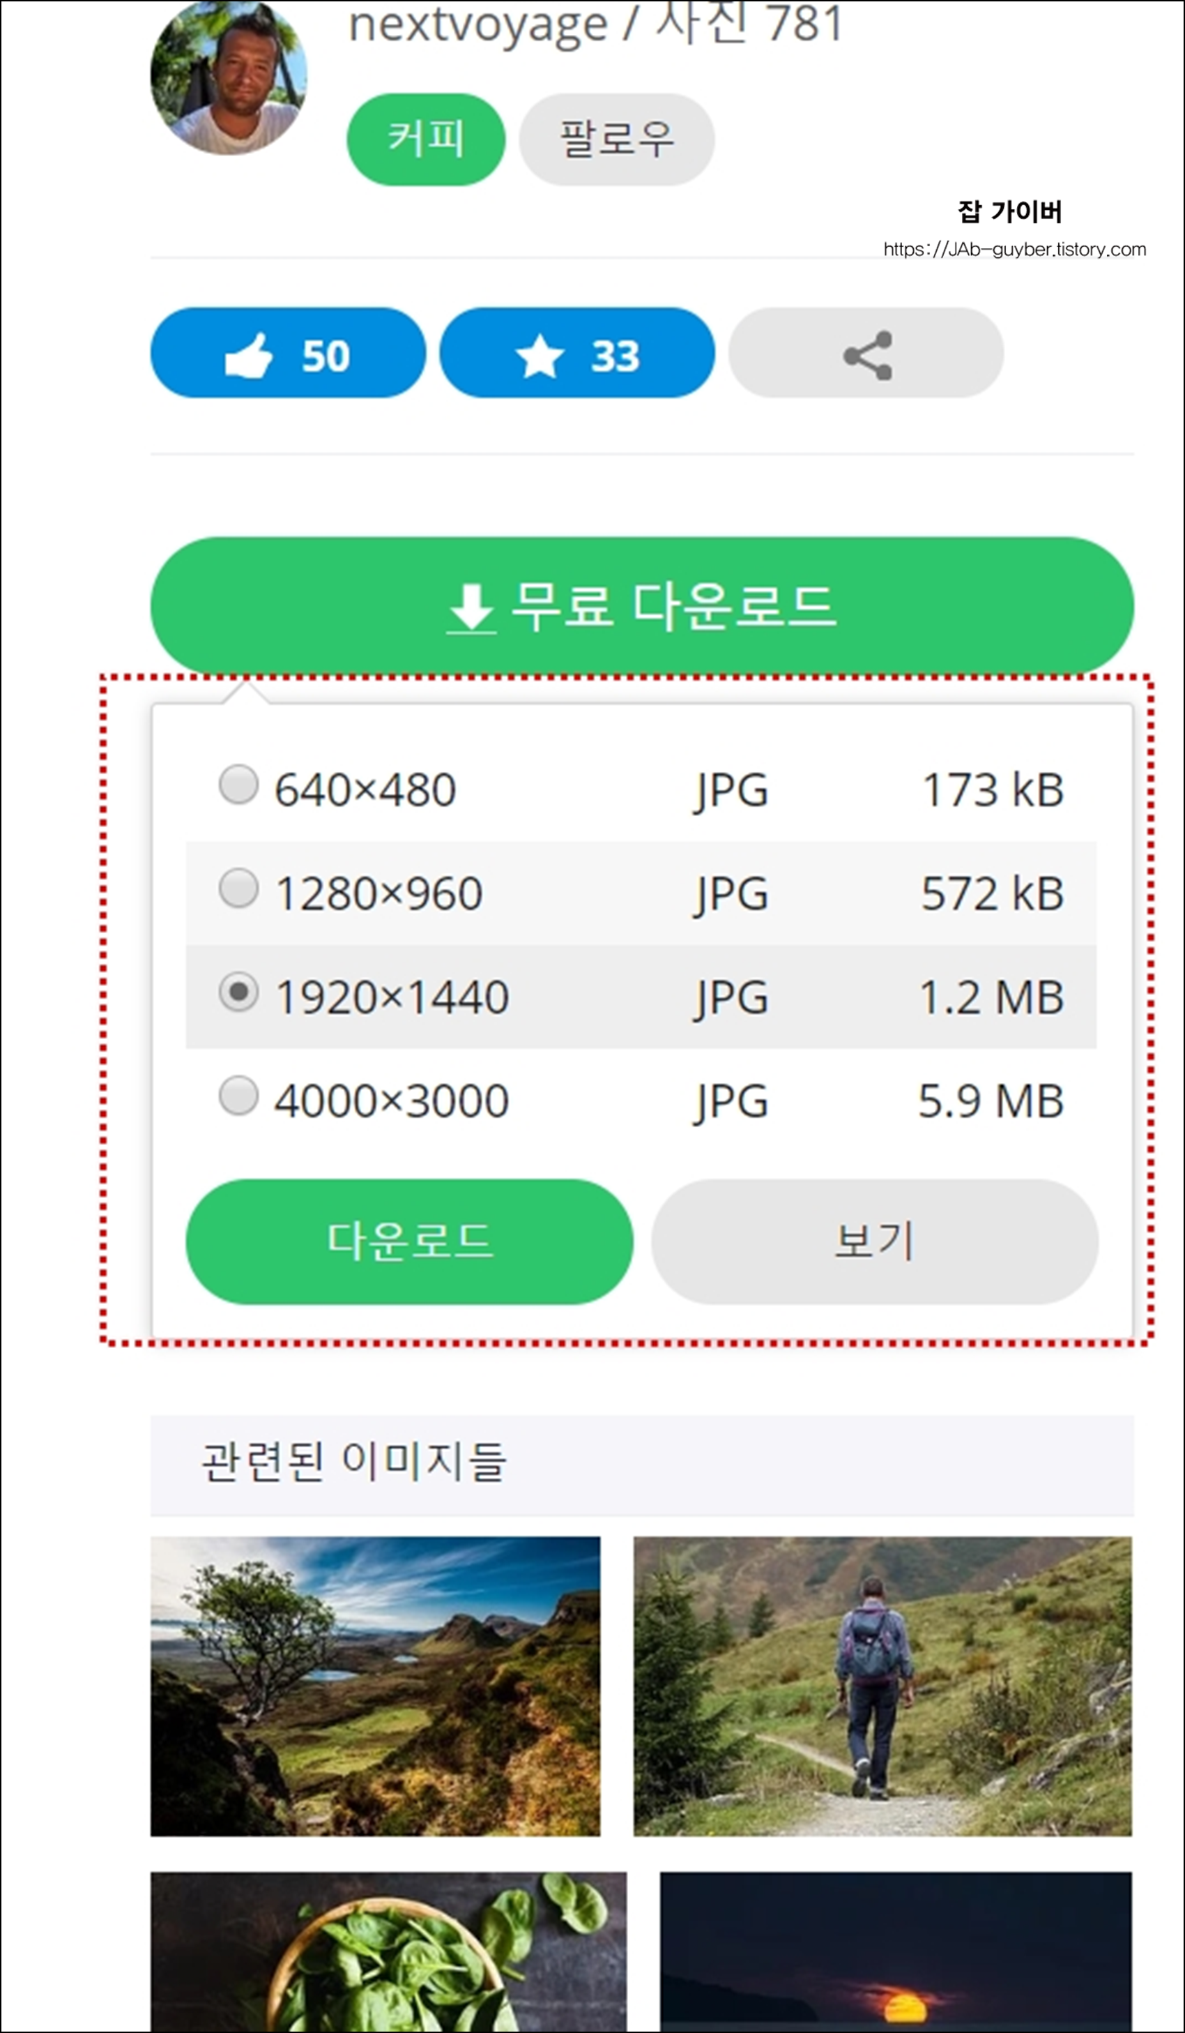Open the related sunset thumbnail
This screenshot has width=1185, height=2033.
[x=896, y=1951]
